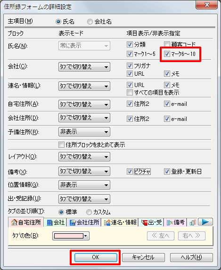Screen dimensions: 221x270
Task: Toggle the ピクチャ checkbox
Action: click(x=130, y=172)
